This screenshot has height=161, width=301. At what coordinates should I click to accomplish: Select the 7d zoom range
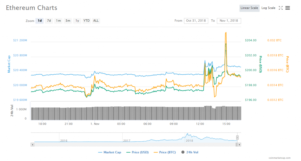49,21
